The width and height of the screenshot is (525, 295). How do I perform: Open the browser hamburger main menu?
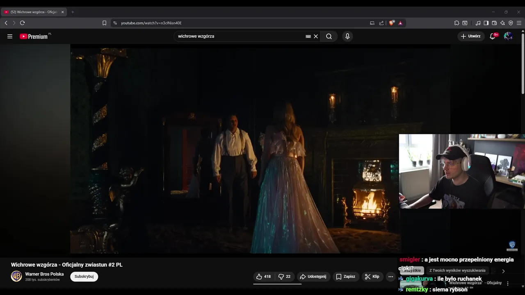[x=519, y=23]
